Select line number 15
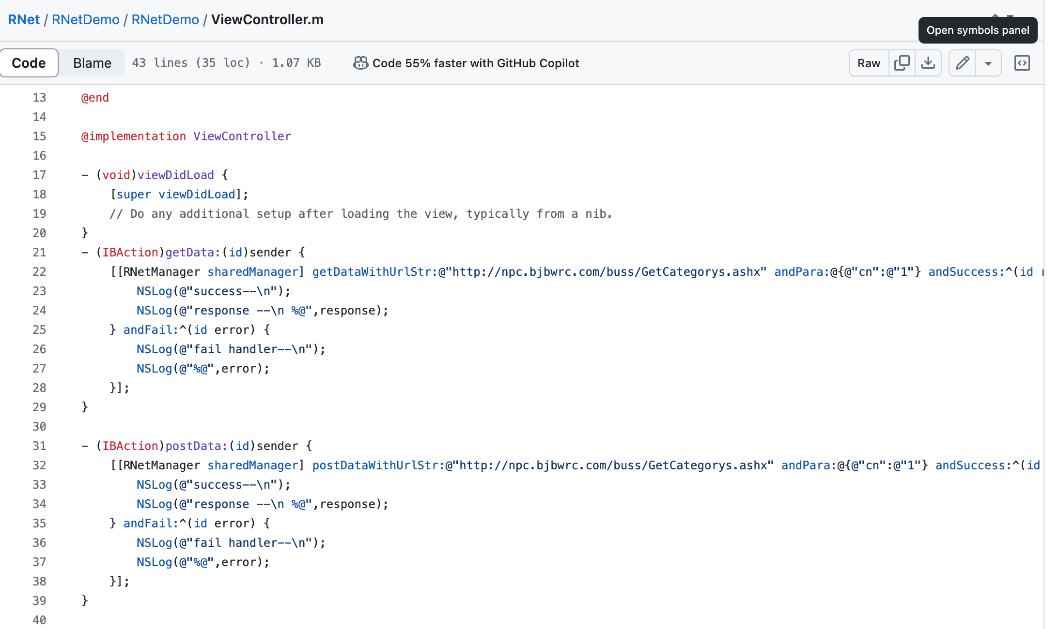Screen dimensions: 1059x629 (39, 136)
